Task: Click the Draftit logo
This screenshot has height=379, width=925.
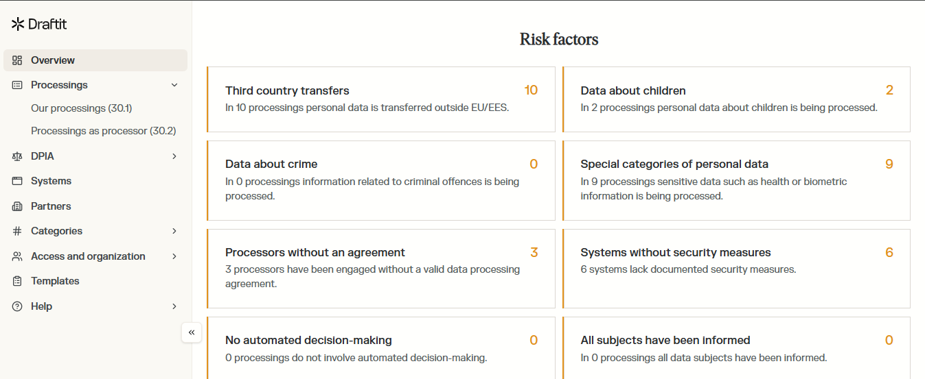Action: pos(39,24)
